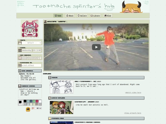Click the pink pixel robot avatar

pyautogui.click(x=30, y=28)
